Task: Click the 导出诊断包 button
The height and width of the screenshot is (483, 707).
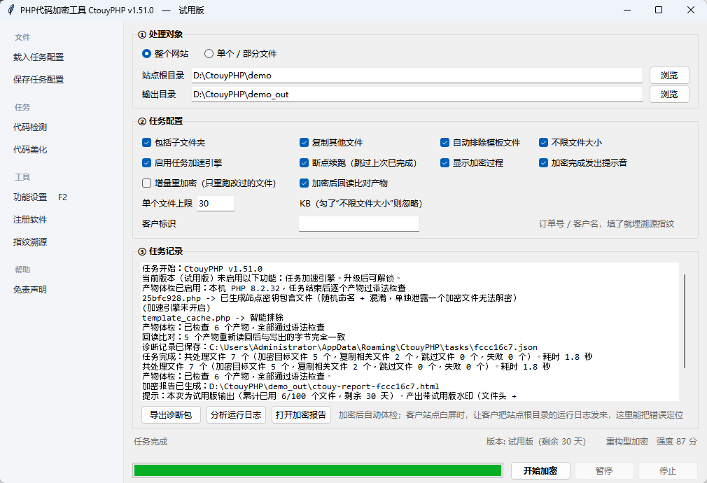Action: click(x=171, y=415)
